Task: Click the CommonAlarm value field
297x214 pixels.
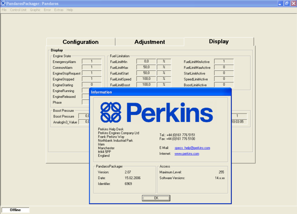Action: click(92, 67)
